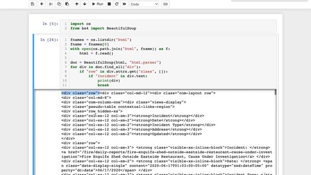This screenshot has width=311, height=175.
Task: Click output line '<div class="row hidden-xs">'
Action: 92,111
